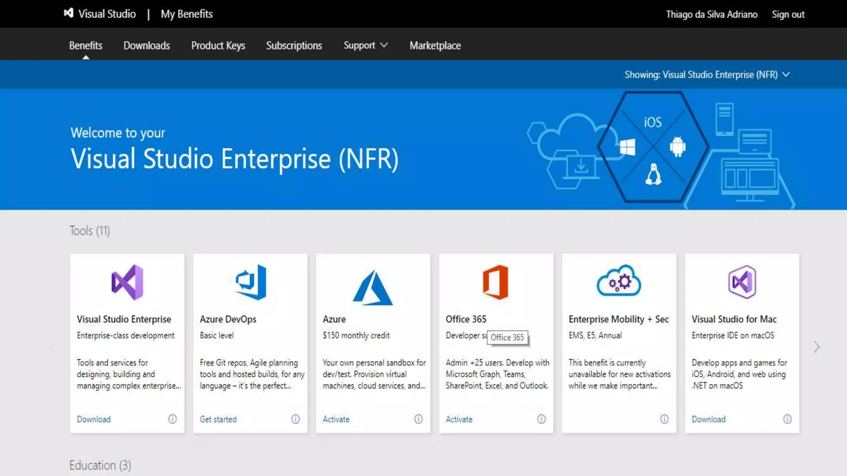The image size is (847, 476).
Task: Click Download on Visual Studio for Mac card
Action: tap(708, 419)
